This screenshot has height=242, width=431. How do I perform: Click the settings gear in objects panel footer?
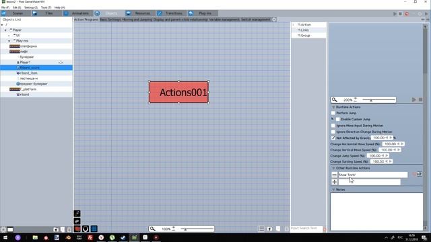(3, 229)
